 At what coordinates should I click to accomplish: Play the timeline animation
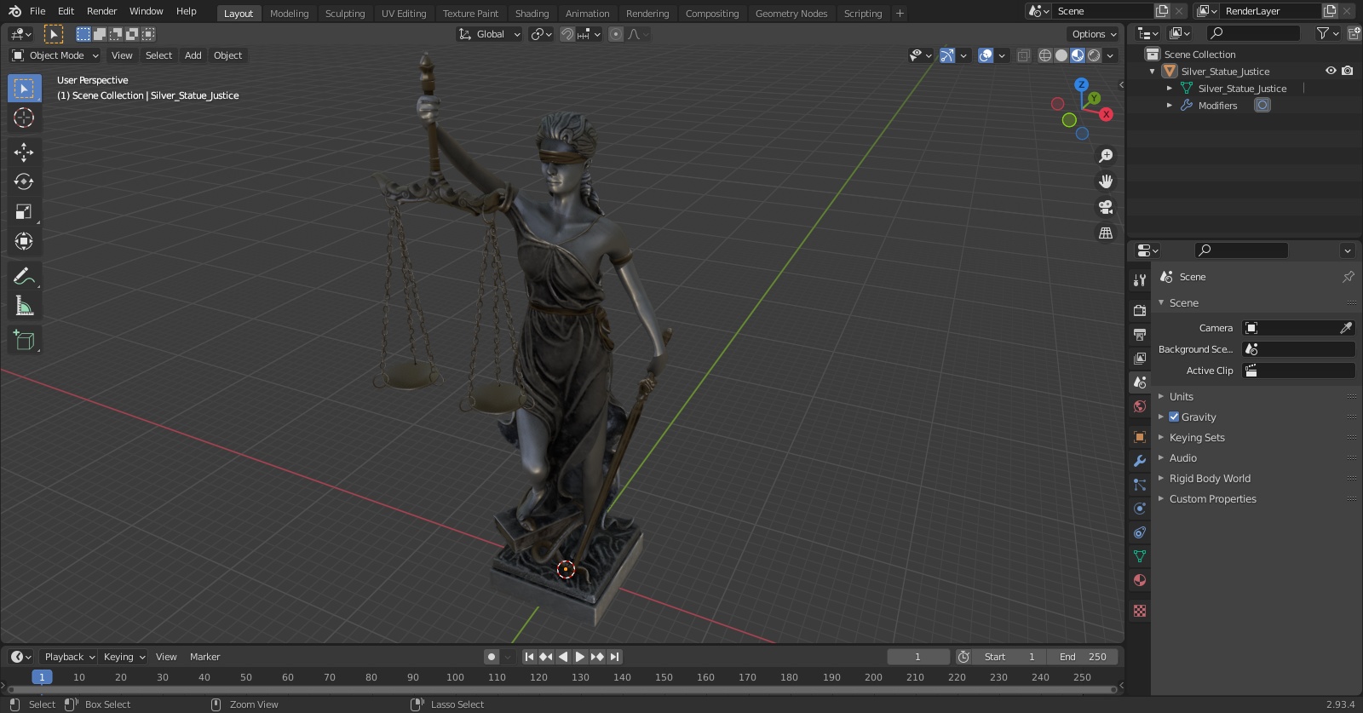click(x=580, y=657)
